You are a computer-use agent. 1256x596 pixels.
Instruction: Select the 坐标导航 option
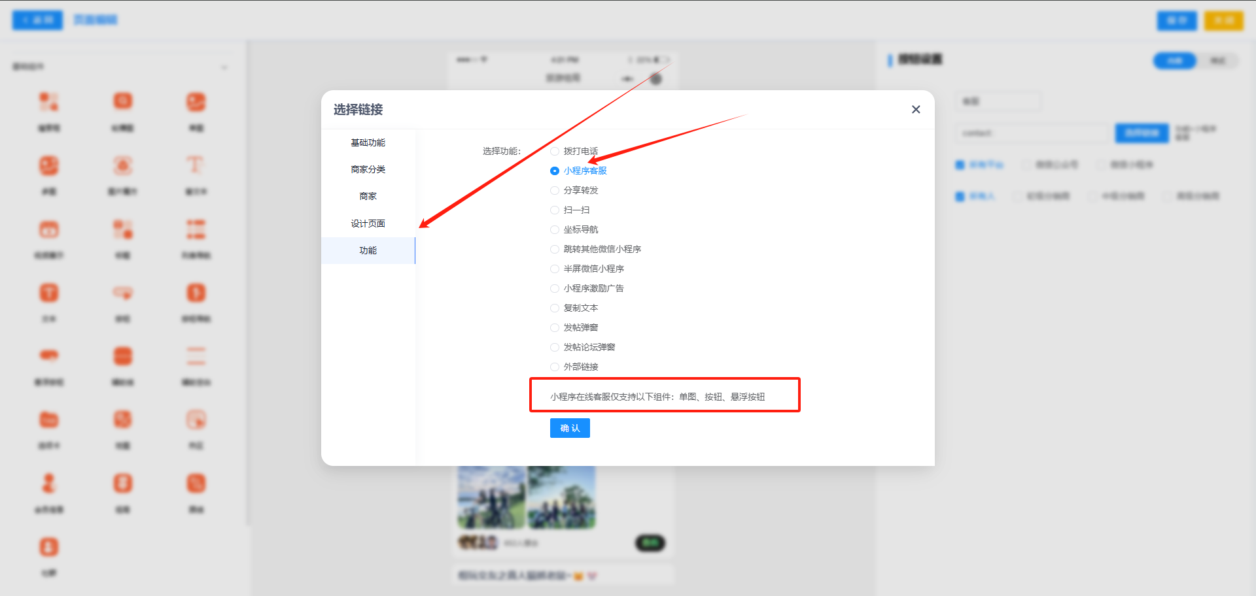tap(555, 230)
